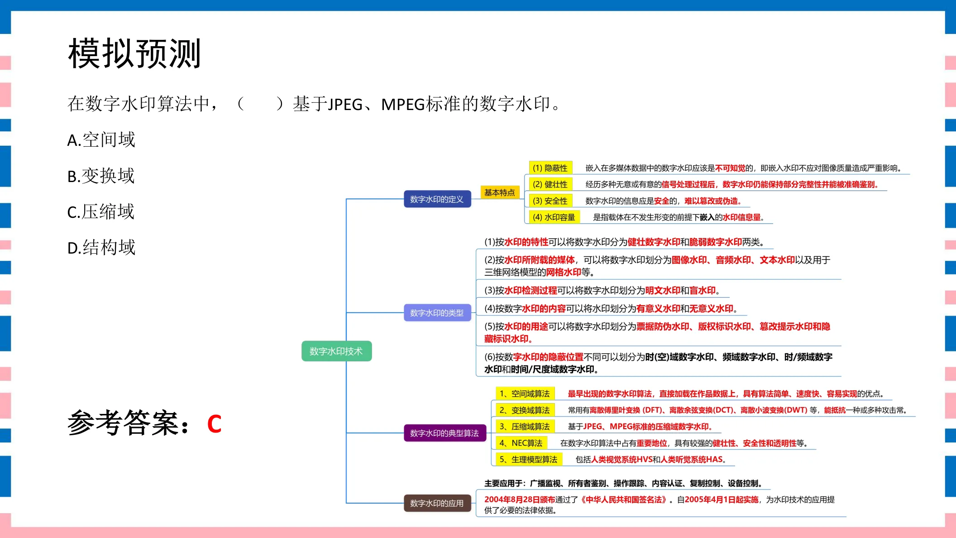Select the 数字水印的应用 node
The height and width of the screenshot is (538, 956).
(437, 503)
